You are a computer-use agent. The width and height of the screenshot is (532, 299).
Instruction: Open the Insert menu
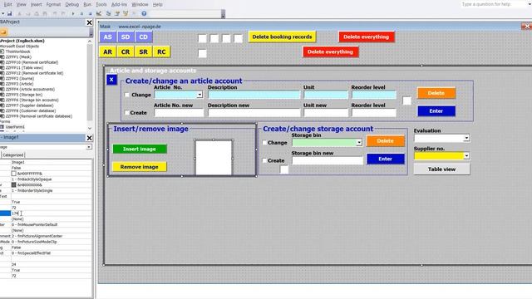pos(37,4)
